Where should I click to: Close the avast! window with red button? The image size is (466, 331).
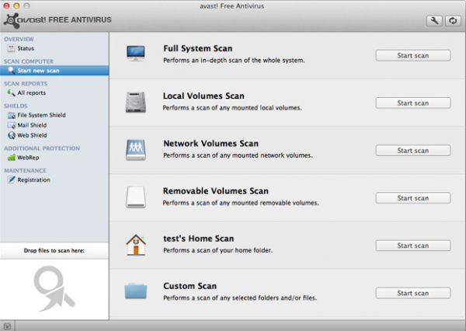(x=6, y=5)
